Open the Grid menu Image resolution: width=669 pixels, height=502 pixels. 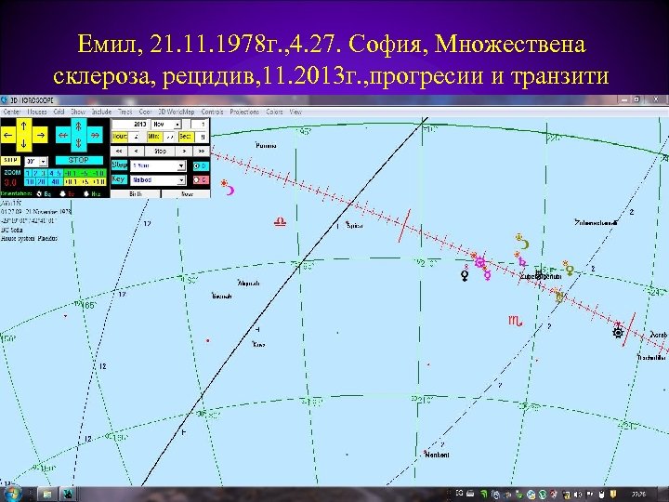click(59, 112)
